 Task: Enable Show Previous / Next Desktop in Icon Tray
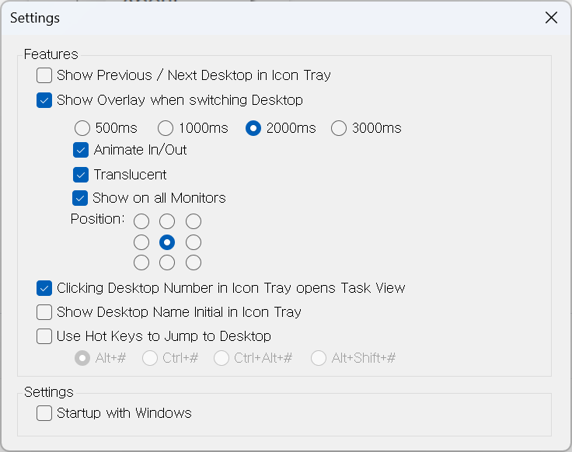click(x=44, y=75)
